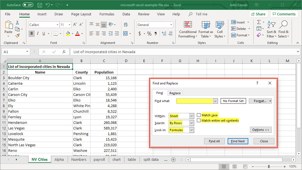
Task: Open the Find & Select magnifier
Action: [283, 29]
